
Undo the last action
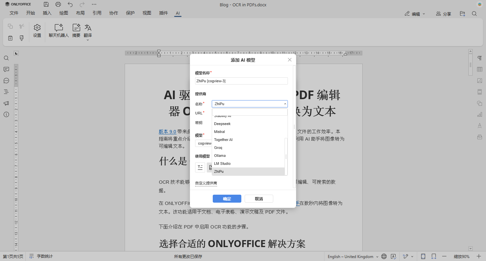pyautogui.click(x=70, y=4)
